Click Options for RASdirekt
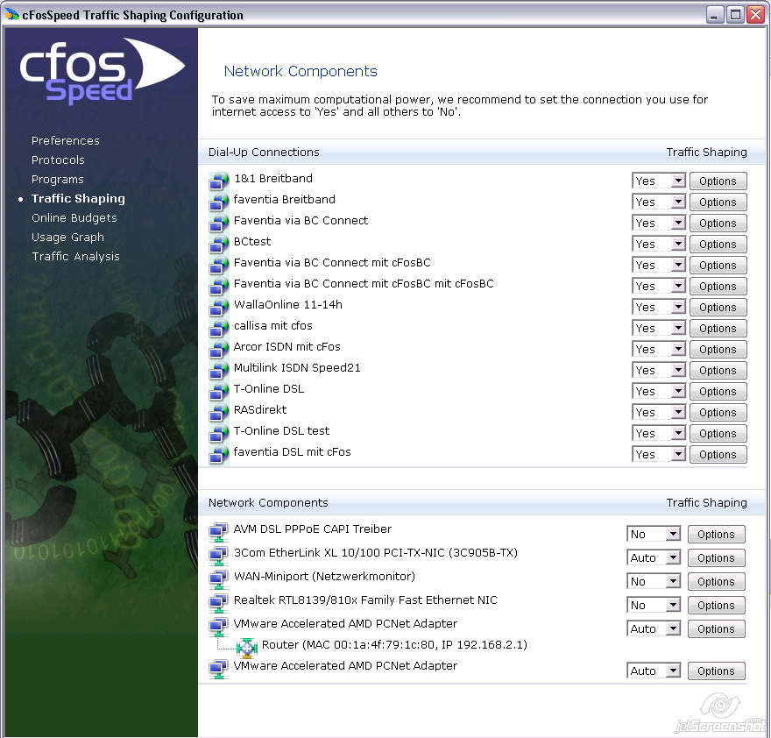This screenshot has width=771, height=738. click(718, 413)
